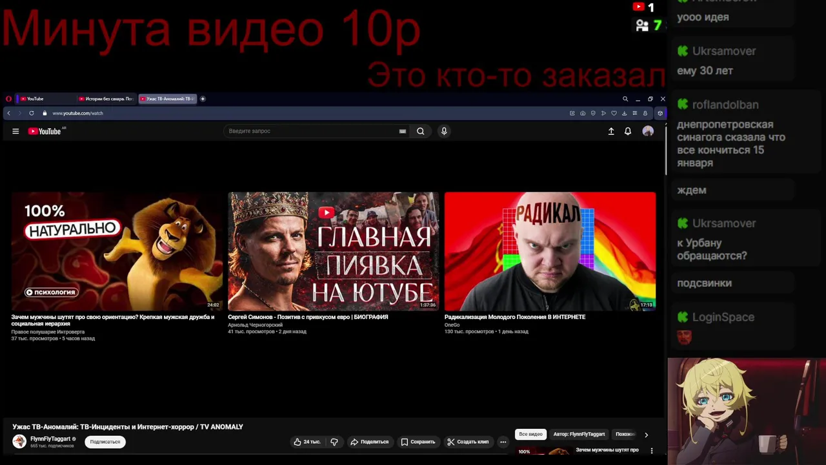
Task: Open the lion 100% НАТУРАЛЬНО video thumbnail
Action: [117, 251]
